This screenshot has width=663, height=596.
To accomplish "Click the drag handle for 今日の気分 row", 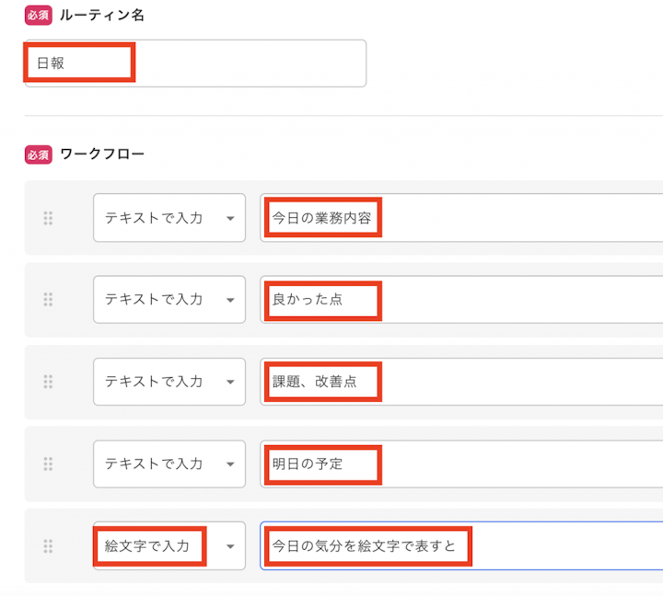I will (48, 546).
